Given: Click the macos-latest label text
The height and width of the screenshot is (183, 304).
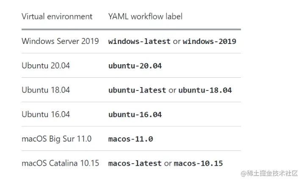Looking at the screenshot, I should pyautogui.click(x=135, y=163).
